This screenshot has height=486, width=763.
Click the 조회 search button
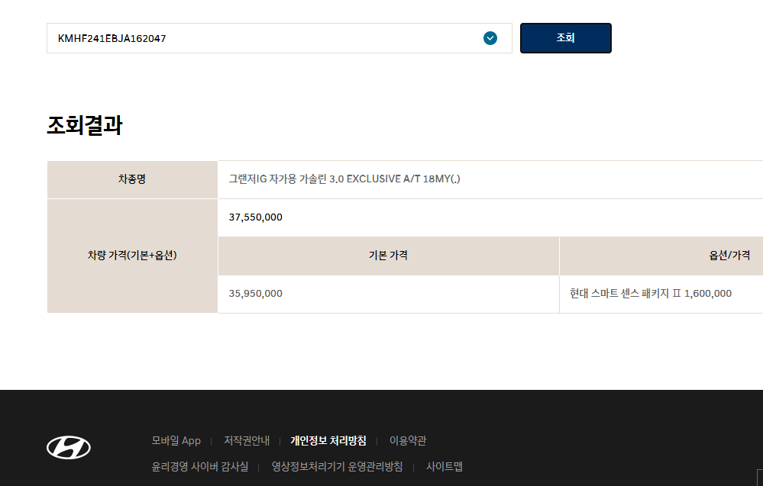click(x=565, y=38)
